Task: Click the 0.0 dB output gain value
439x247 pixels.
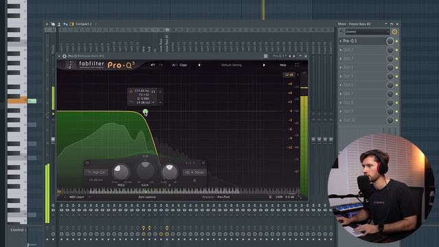Action: point(289,197)
